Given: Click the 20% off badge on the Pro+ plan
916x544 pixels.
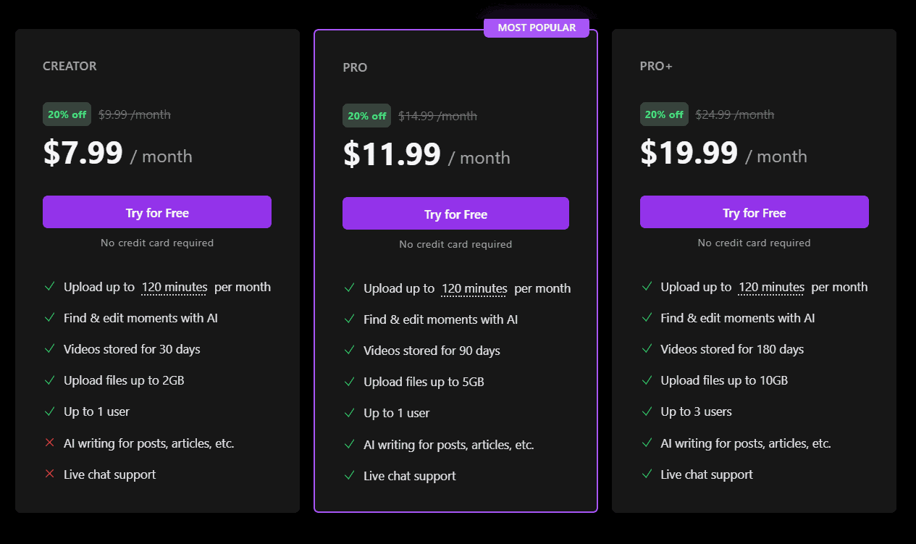Looking at the screenshot, I should click(664, 114).
